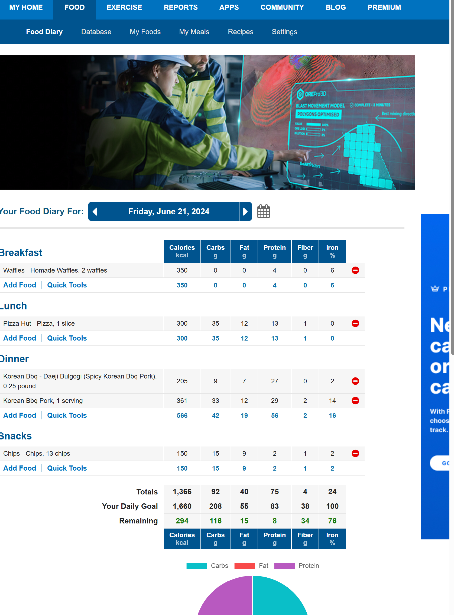Open the PREMIUM tab
454x615 pixels.
coord(384,7)
